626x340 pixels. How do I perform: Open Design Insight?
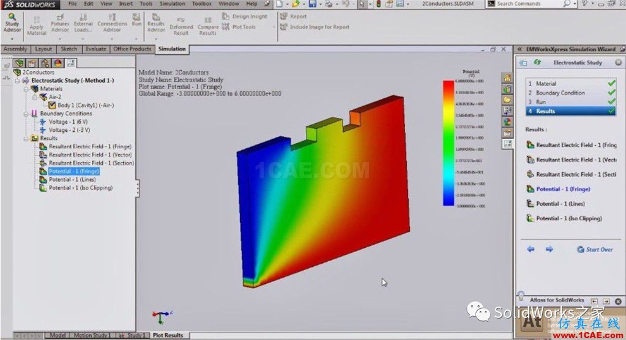pyautogui.click(x=245, y=16)
